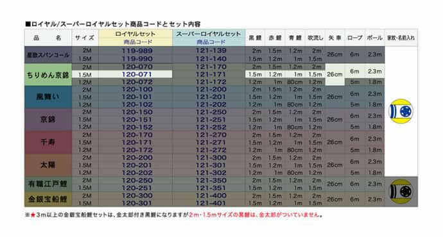
Task: Click product code 119-989
Action: pyautogui.click(x=137, y=51)
